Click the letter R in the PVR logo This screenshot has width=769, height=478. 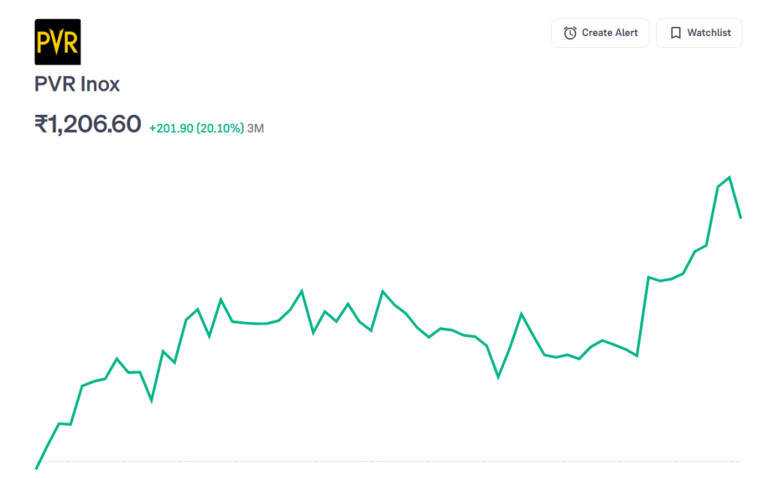click(x=71, y=43)
